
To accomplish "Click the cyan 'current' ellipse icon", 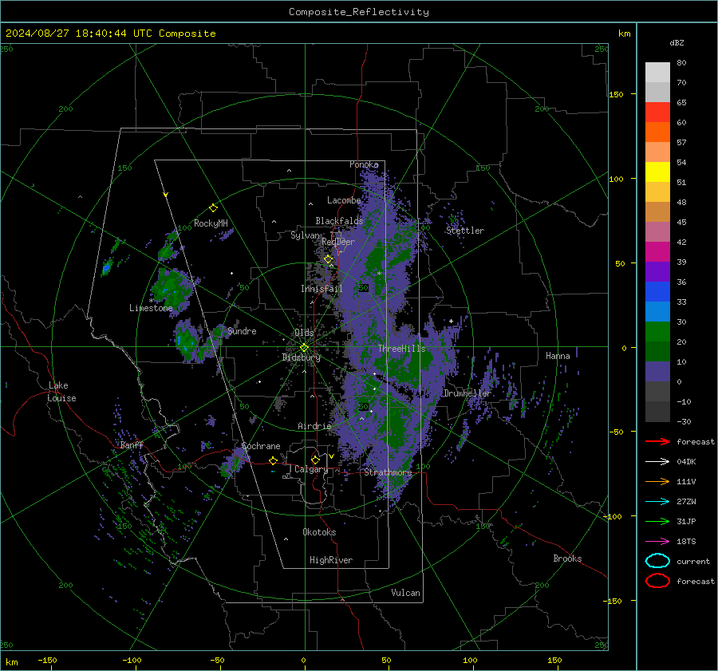I will [657, 561].
